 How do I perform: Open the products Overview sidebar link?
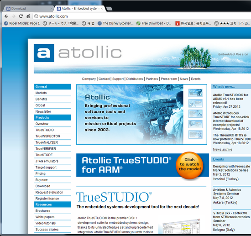pos(42,124)
